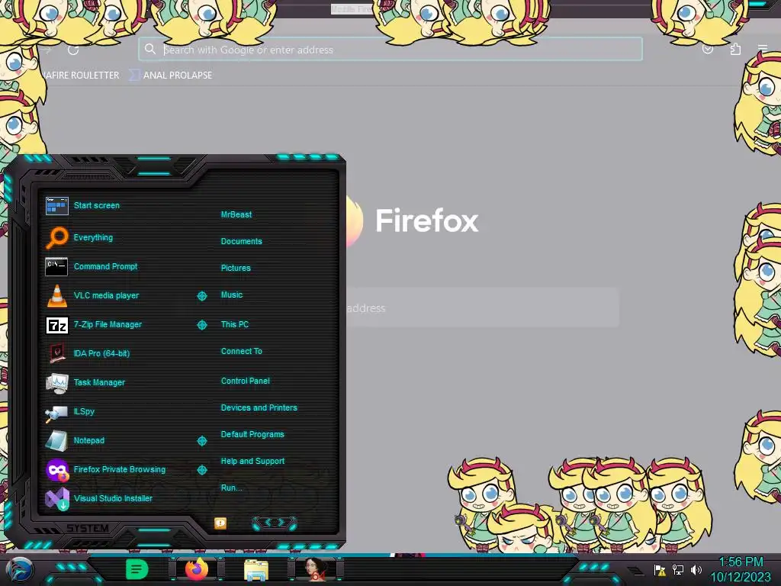Viewport: 781px width, 586px height.
Task: Click the orange icon at the Start menu bottom
Action: click(x=220, y=523)
